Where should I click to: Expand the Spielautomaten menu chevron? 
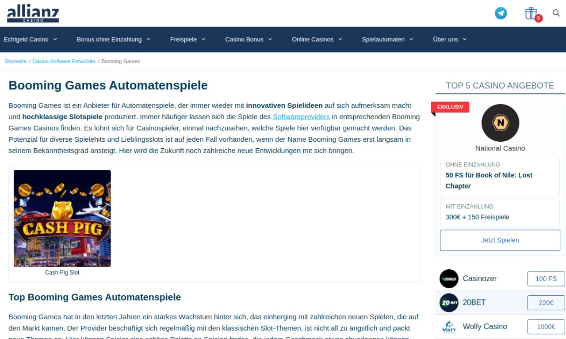pyautogui.click(x=411, y=39)
